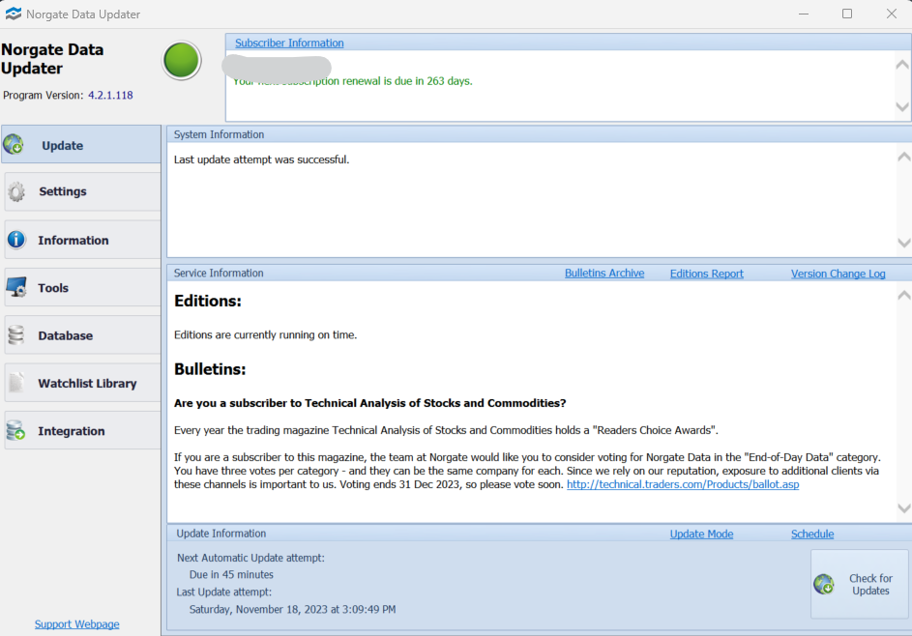Image resolution: width=912 pixels, height=636 pixels.
Task: Click the Database cylinder icon
Action: (x=16, y=334)
